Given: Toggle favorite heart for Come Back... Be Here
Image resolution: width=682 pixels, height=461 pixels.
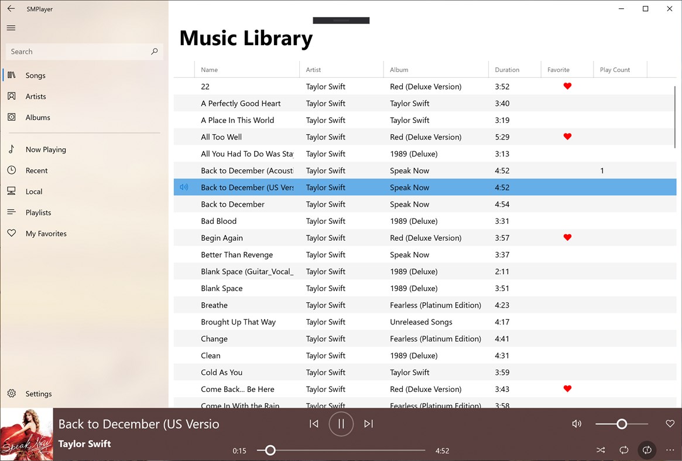Looking at the screenshot, I should [x=567, y=389].
